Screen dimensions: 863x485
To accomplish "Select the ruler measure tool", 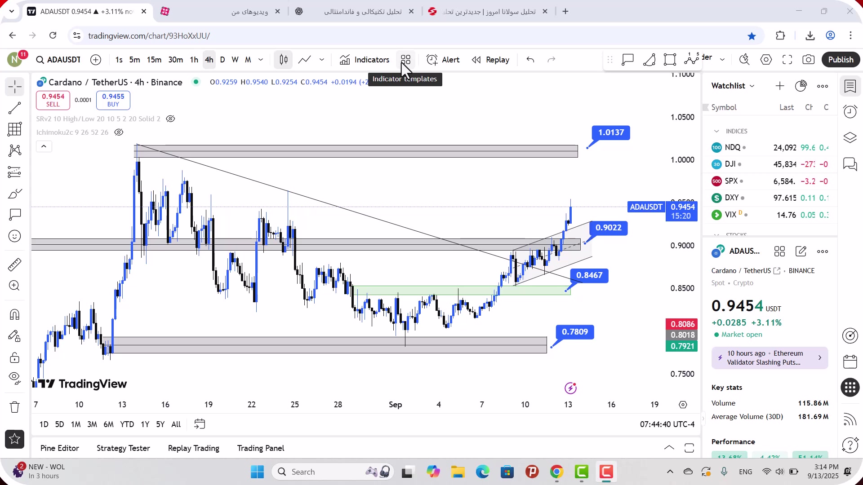I will point(15,265).
